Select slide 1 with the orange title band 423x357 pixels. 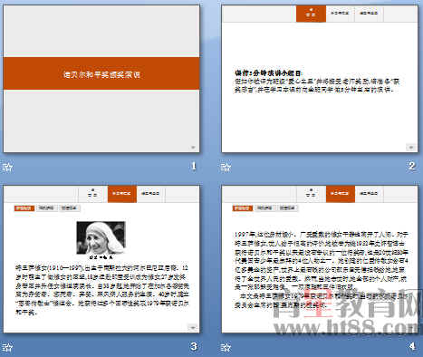(101, 79)
